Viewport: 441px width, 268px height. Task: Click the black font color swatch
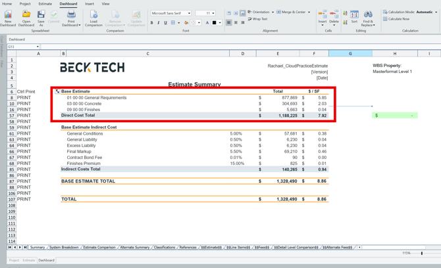pyautogui.click(x=215, y=23)
